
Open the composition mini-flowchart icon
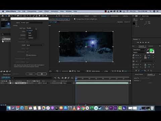tap(55, 78)
